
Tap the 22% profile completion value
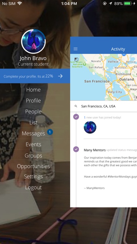pos(49,76)
